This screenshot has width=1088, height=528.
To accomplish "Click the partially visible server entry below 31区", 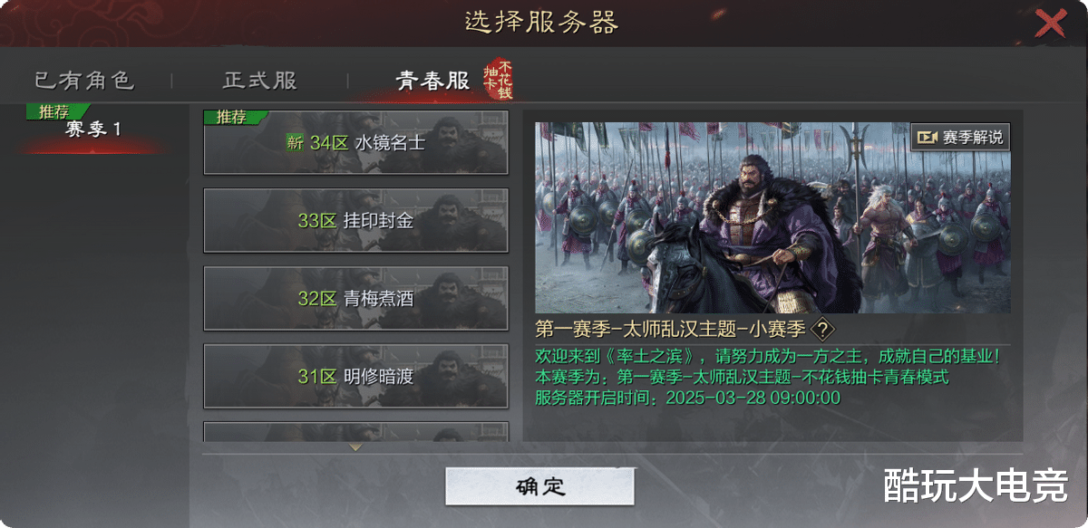I will [x=355, y=432].
